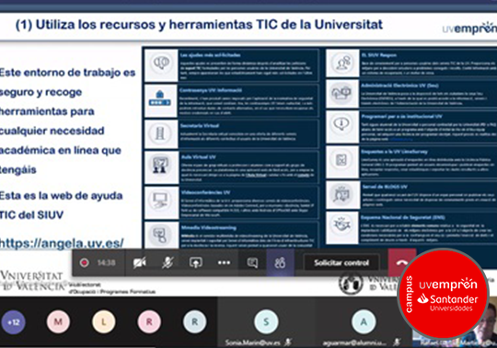
Task: Click the password icon for Contrasenya UV
Action: [x=160, y=99]
